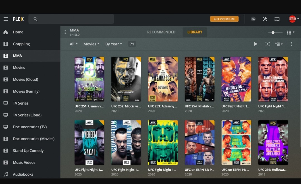301x184 pixels.
Task: Click the film icon next to Movies
Action: click(6, 68)
